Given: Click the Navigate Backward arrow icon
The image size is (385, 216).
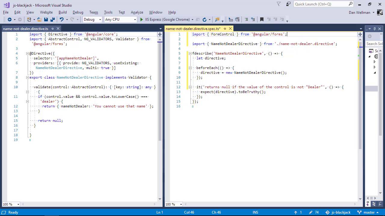Looking at the screenshot, I should pos(9,19).
